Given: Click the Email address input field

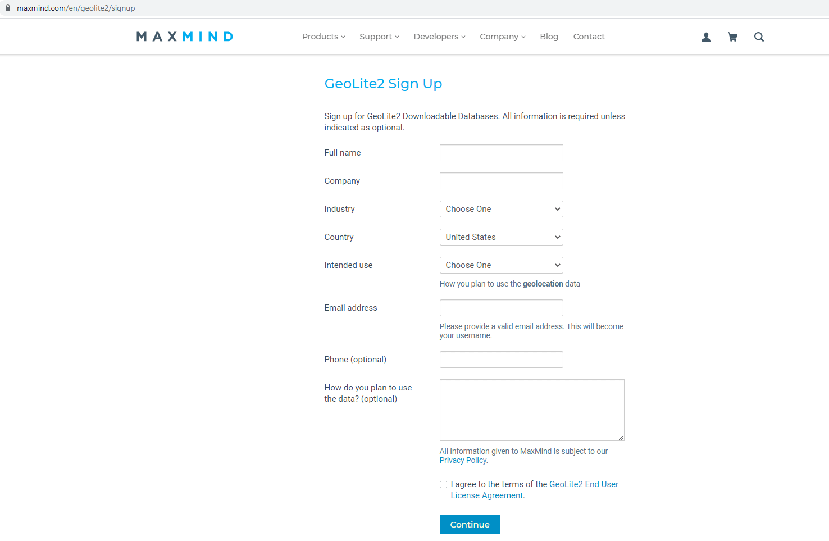Looking at the screenshot, I should [x=501, y=307].
